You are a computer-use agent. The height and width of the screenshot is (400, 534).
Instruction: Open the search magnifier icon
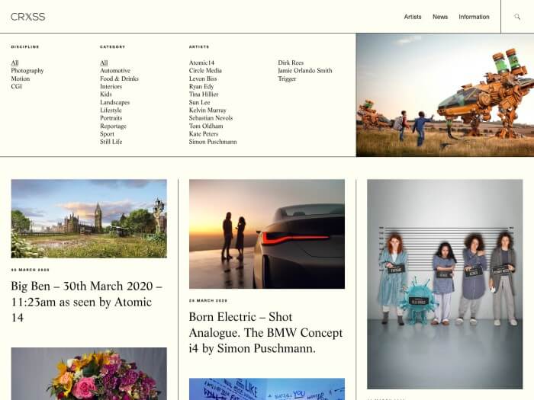tap(517, 17)
